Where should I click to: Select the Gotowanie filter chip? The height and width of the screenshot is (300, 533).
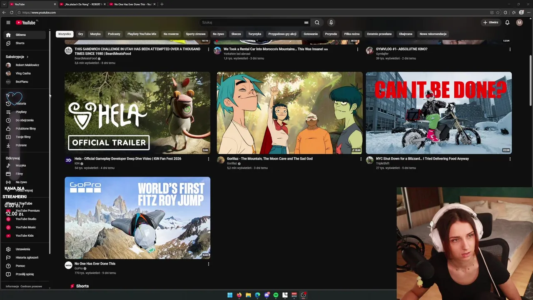[311, 34]
